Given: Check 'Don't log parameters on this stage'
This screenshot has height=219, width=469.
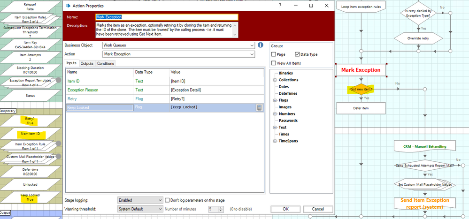Looking at the screenshot, I should pyautogui.click(x=168, y=200).
